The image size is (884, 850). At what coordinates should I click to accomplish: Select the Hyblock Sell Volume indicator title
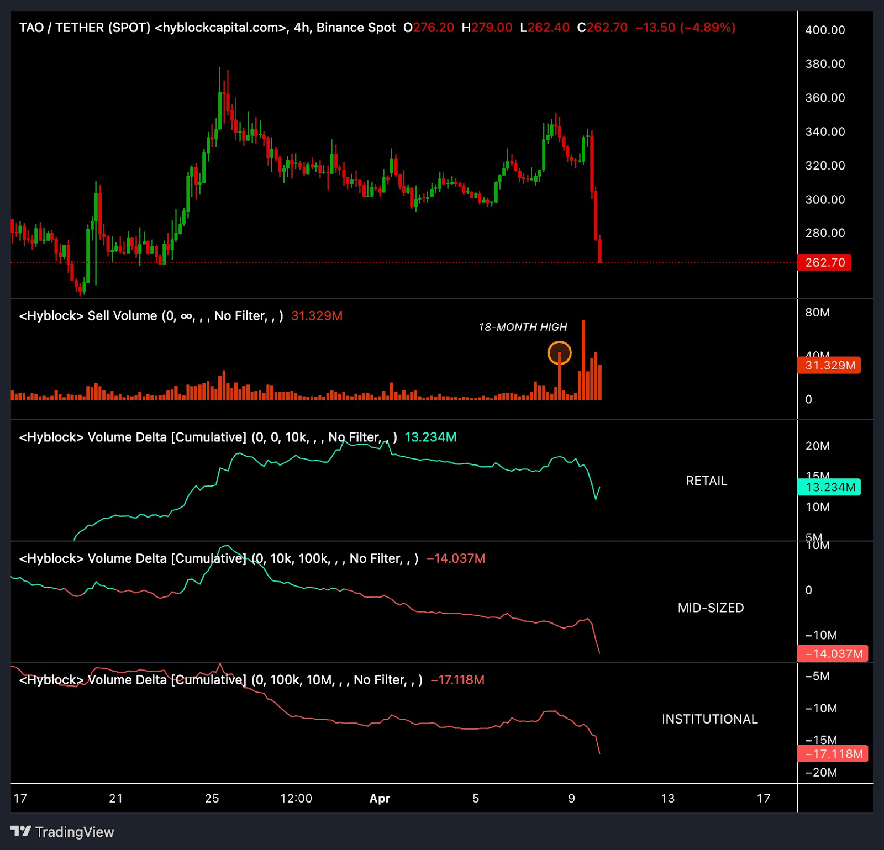pyautogui.click(x=151, y=316)
